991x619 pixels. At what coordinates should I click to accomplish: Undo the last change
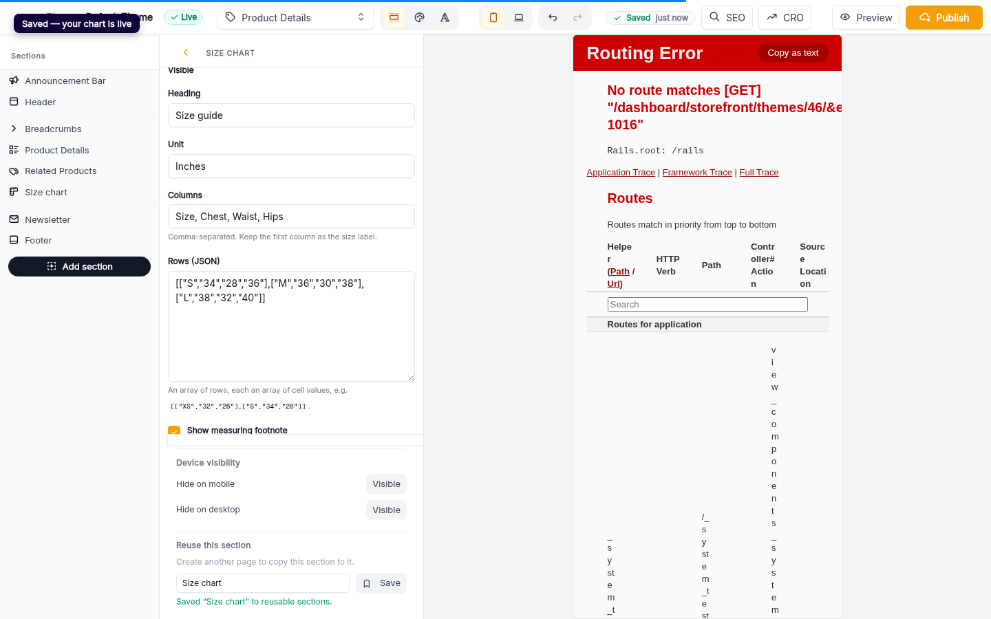[553, 18]
